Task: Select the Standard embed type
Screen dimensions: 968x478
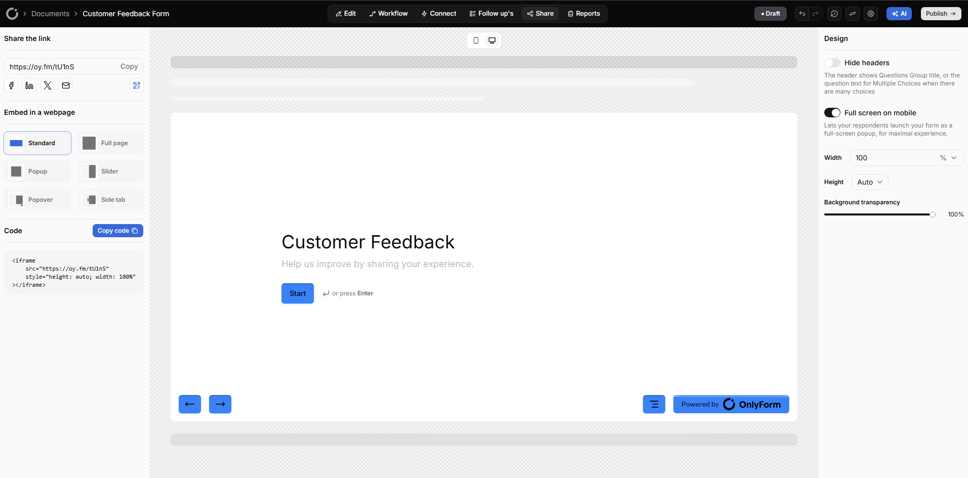Action: [x=37, y=143]
